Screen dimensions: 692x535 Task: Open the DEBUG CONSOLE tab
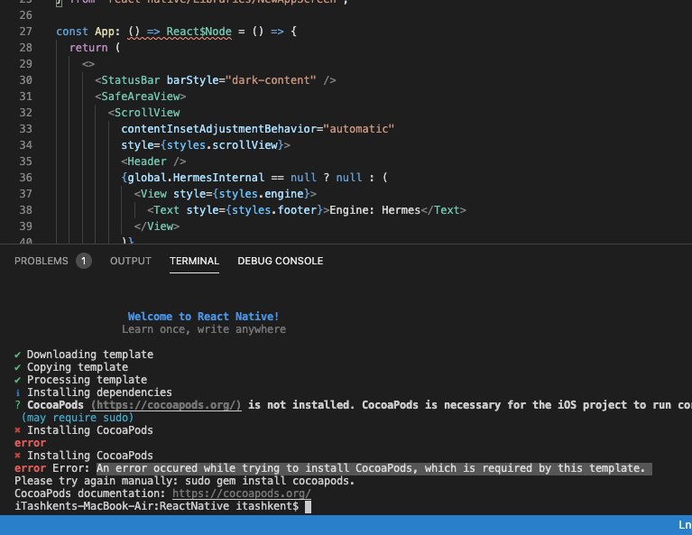(x=281, y=261)
